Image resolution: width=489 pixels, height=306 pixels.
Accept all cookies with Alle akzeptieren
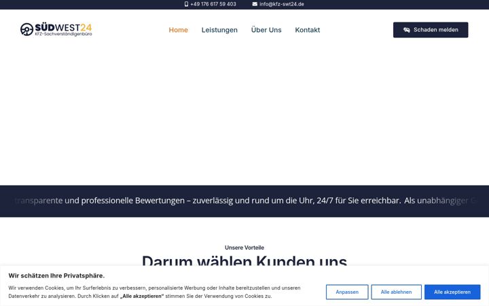click(x=452, y=292)
